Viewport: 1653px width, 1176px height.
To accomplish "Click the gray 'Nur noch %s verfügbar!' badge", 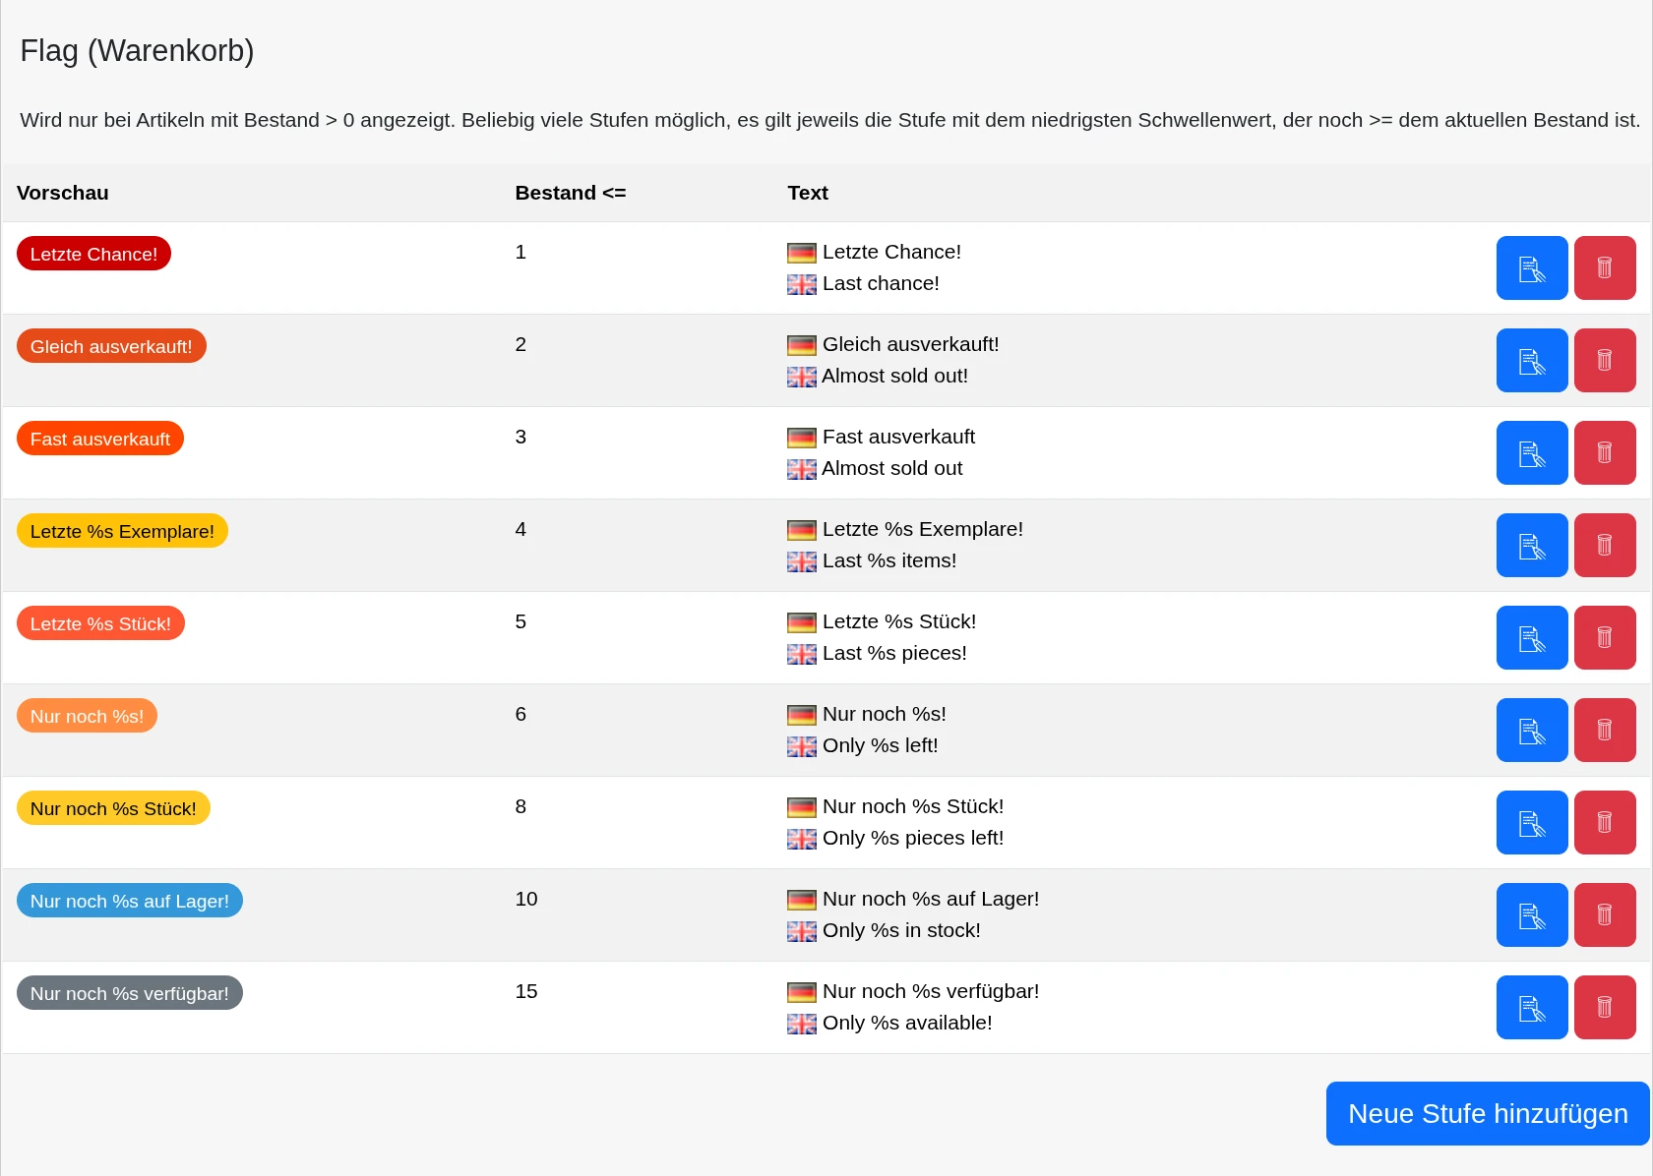I will click(x=129, y=993).
